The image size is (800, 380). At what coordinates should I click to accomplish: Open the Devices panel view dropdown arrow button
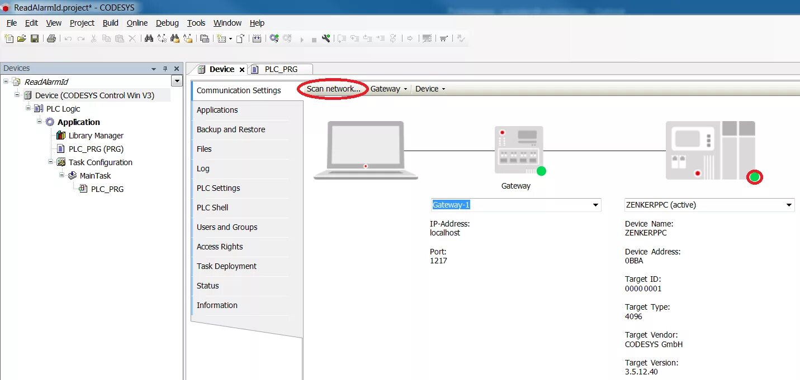coord(177,81)
